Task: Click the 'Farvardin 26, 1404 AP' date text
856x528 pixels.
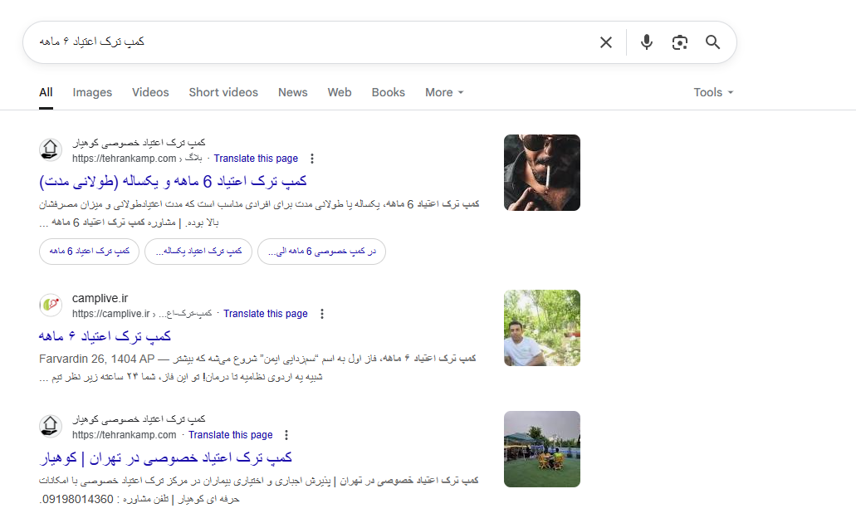Action: tap(96, 359)
